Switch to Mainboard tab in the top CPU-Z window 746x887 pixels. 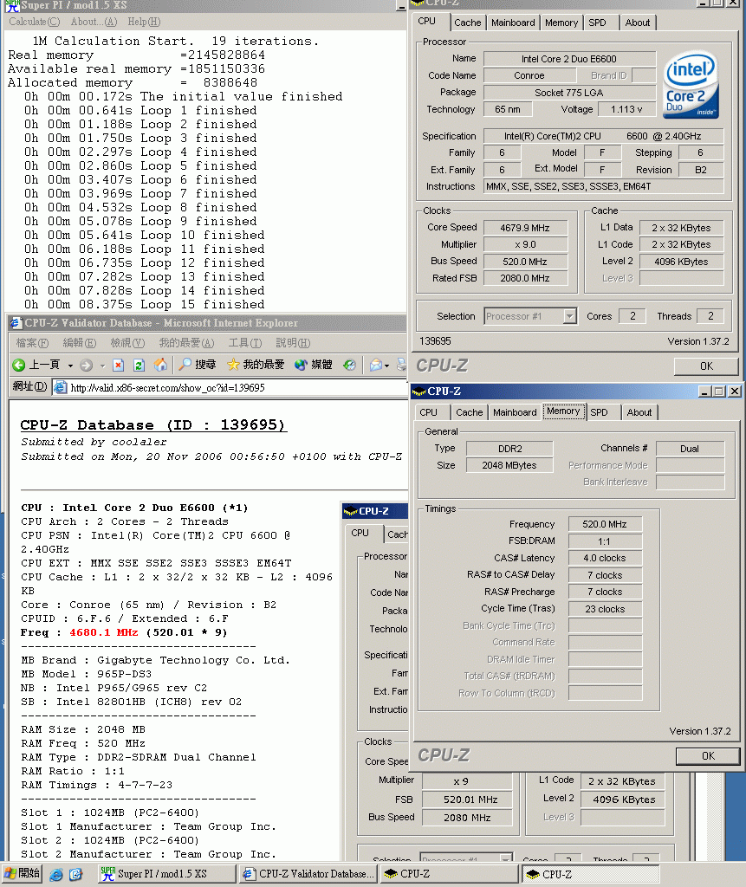pyautogui.click(x=513, y=23)
